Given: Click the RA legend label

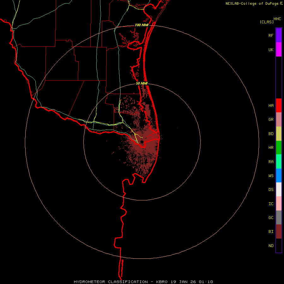Looking at the screenshot, I should coord(271,162).
